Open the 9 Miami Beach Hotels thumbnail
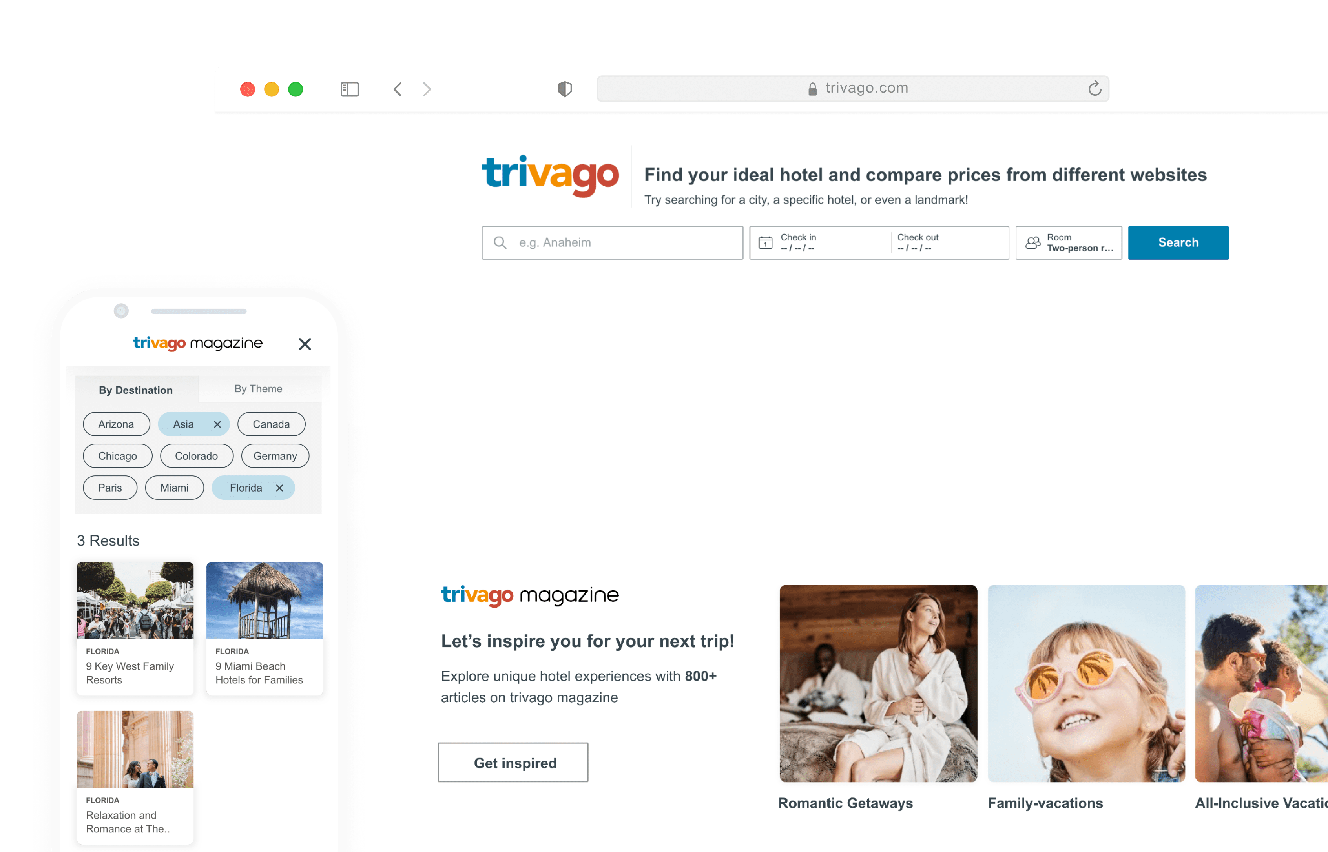This screenshot has height=852, width=1328. tap(265, 600)
